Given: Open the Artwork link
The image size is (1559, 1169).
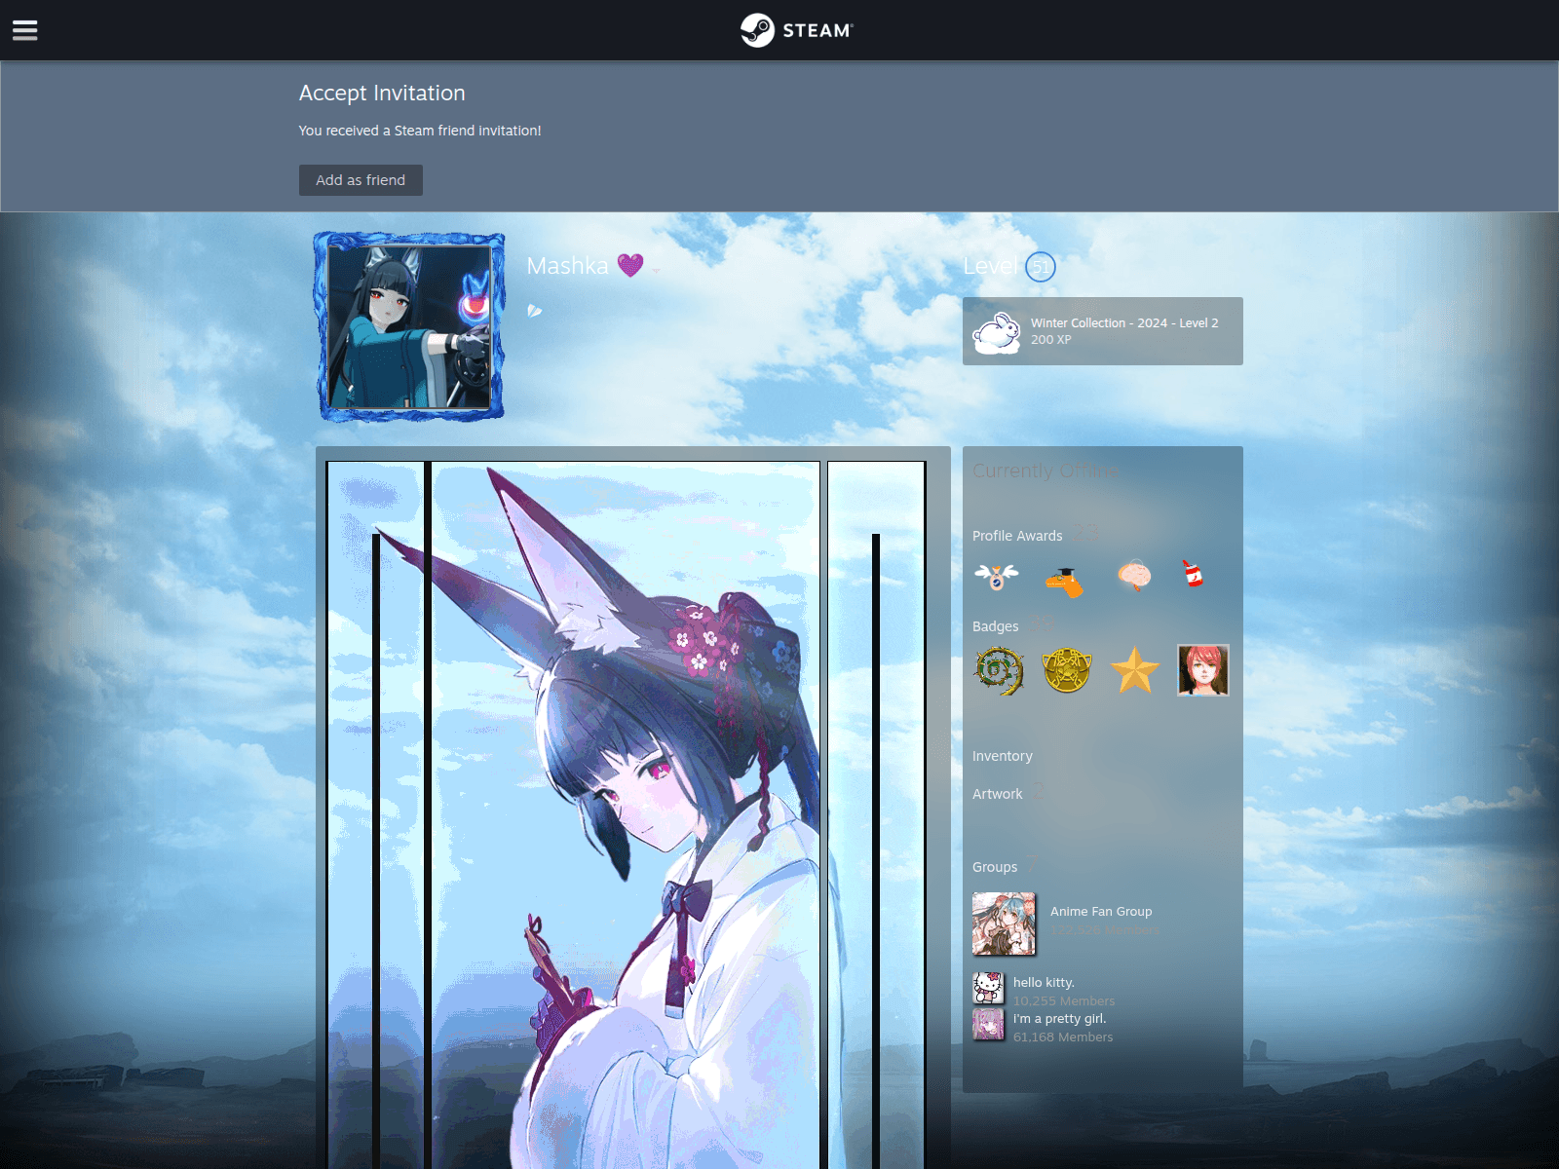Looking at the screenshot, I should point(998,794).
